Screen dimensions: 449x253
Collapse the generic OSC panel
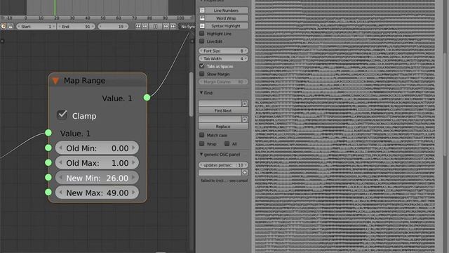tap(201, 155)
